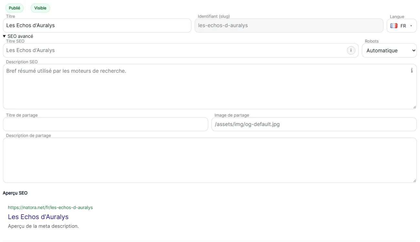Click the French flag icon in Langue selector
420x242 pixels.
point(394,26)
